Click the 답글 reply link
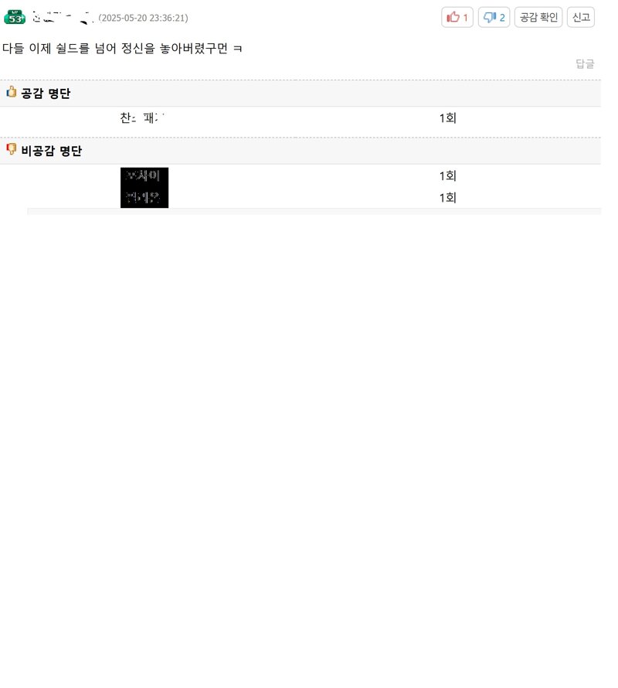This screenshot has width=618, height=688. pos(585,64)
